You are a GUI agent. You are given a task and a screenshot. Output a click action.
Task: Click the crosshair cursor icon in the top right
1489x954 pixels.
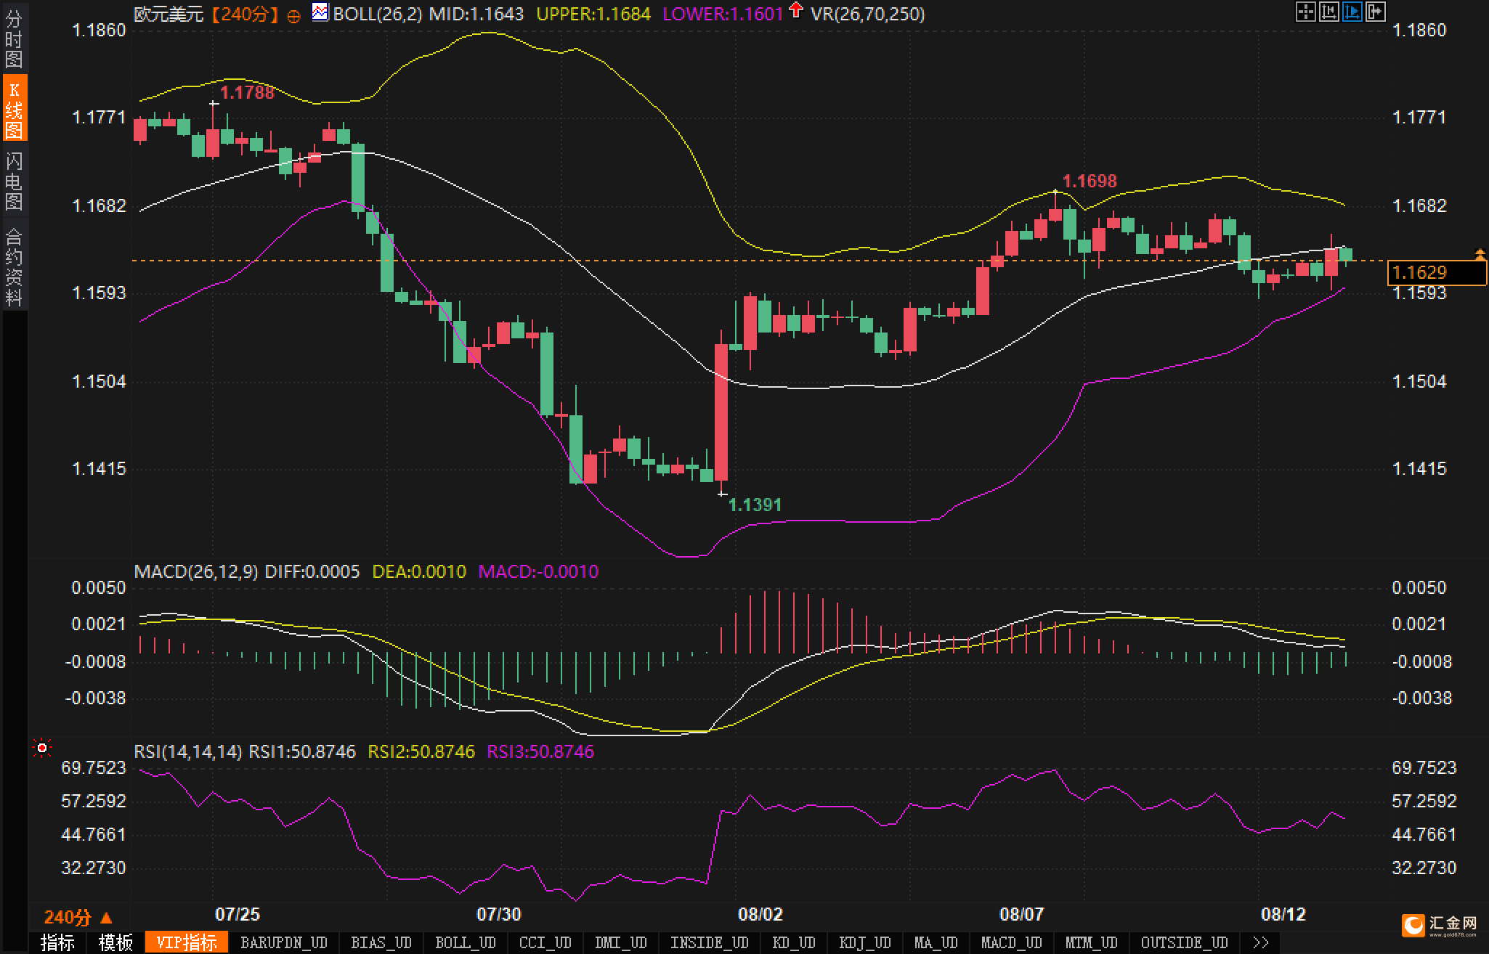1305,12
